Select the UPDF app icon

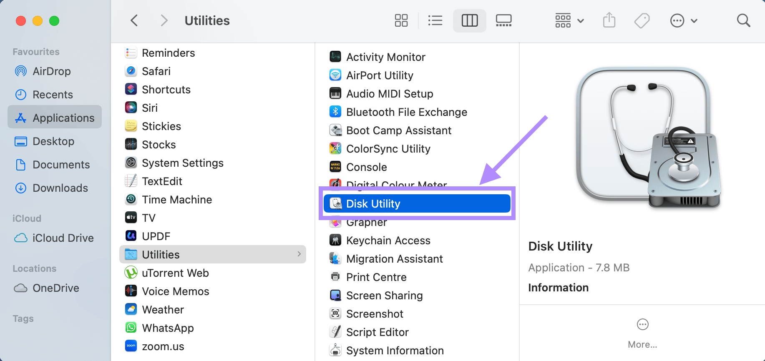point(131,236)
